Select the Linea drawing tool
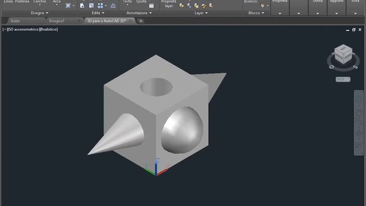366x206 pixels. (9, 2)
